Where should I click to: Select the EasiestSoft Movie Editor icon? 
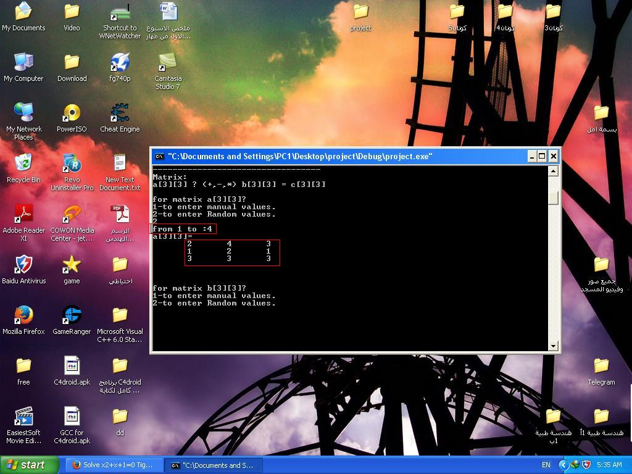tap(23, 417)
